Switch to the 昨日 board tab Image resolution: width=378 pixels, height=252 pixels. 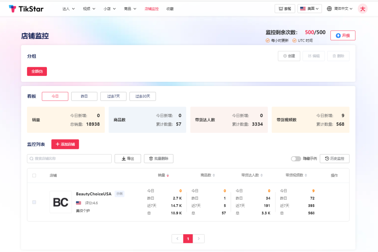[84, 96]
